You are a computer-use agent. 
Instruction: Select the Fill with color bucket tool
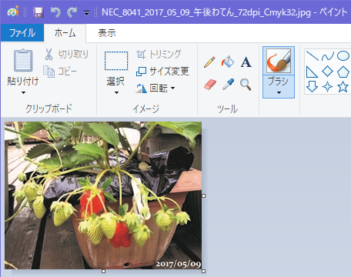(x=228, y=62)
